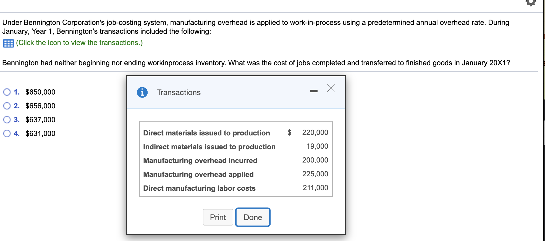Click the Transactions dialog title
The height and width of the screenshot is (241, 545).
coord(179,92)
